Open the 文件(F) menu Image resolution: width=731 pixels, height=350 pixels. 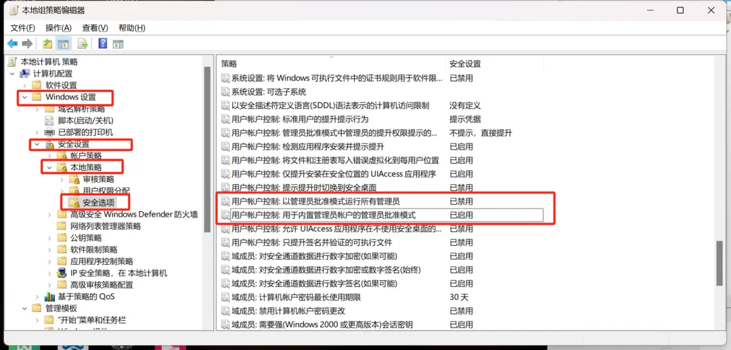pos(22,28)
